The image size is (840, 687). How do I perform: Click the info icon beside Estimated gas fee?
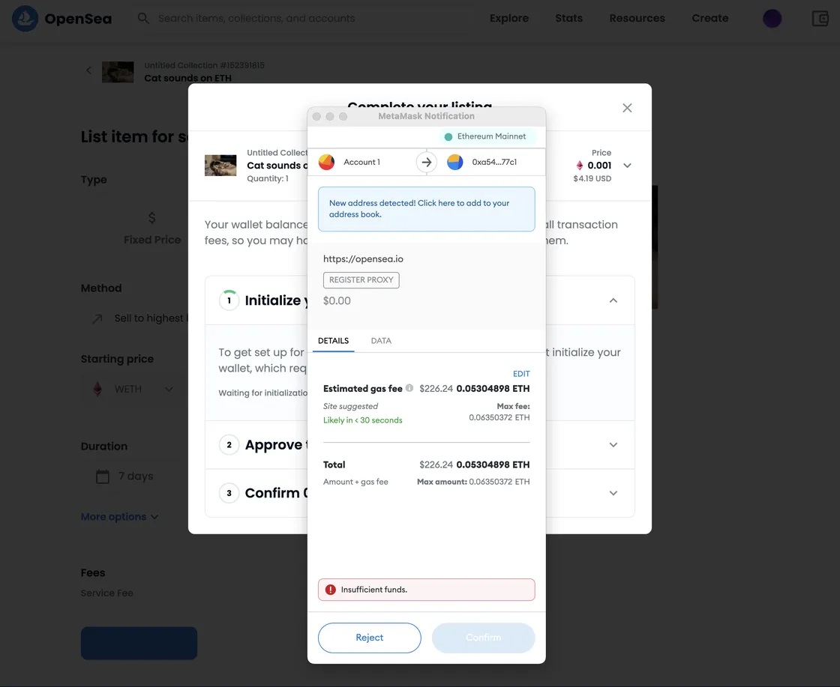[x=409, y=388]
